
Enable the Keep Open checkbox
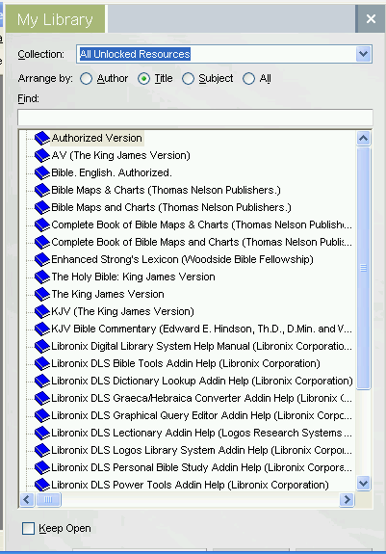point(28,529)
